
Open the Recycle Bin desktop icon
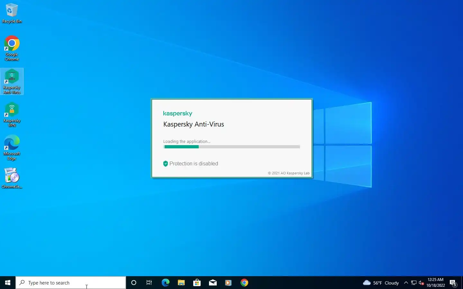[x=12, y=13]
